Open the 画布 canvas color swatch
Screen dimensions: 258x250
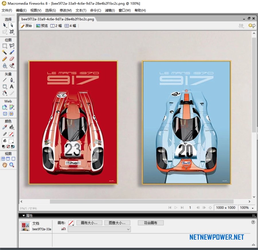pyautogui.click(x=71, y=223)
